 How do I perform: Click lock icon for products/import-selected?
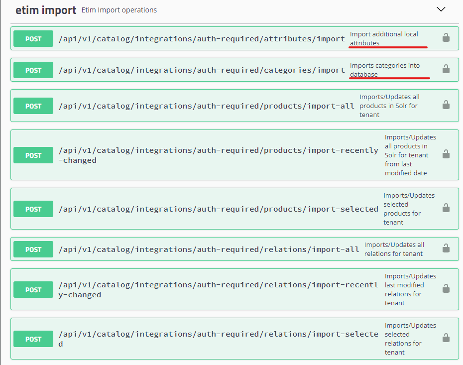point(446,208)
